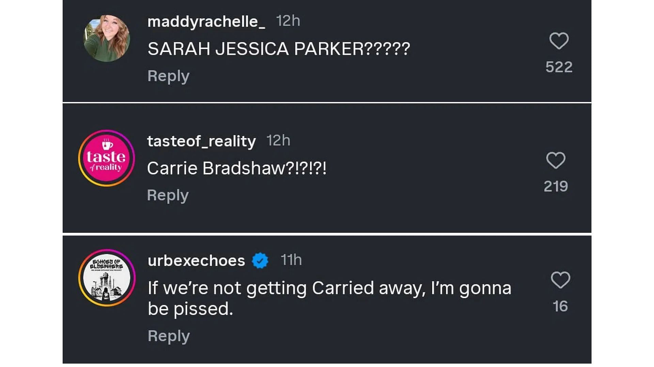View the 522 likes count
This screenshot has height=367, width=654.
point(559,67)
